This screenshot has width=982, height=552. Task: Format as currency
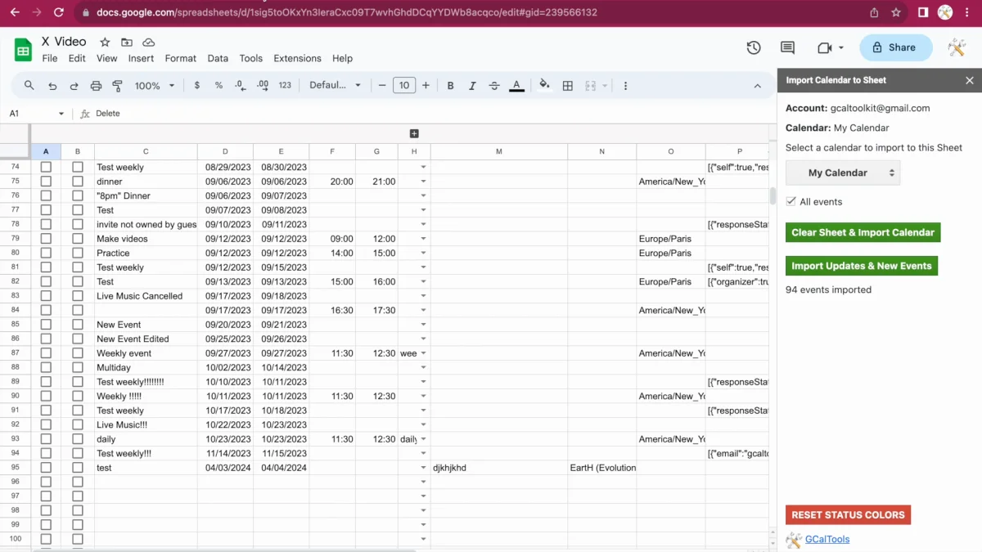[197, 85]
